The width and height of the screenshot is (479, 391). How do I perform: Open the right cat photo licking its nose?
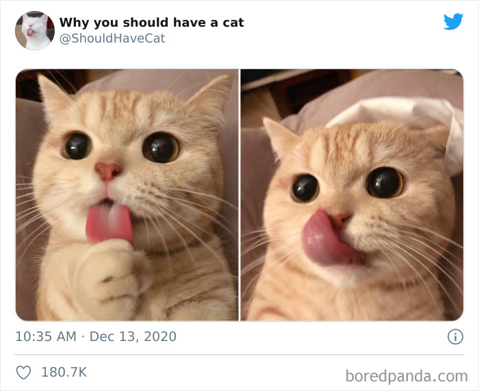click(352, 195)
